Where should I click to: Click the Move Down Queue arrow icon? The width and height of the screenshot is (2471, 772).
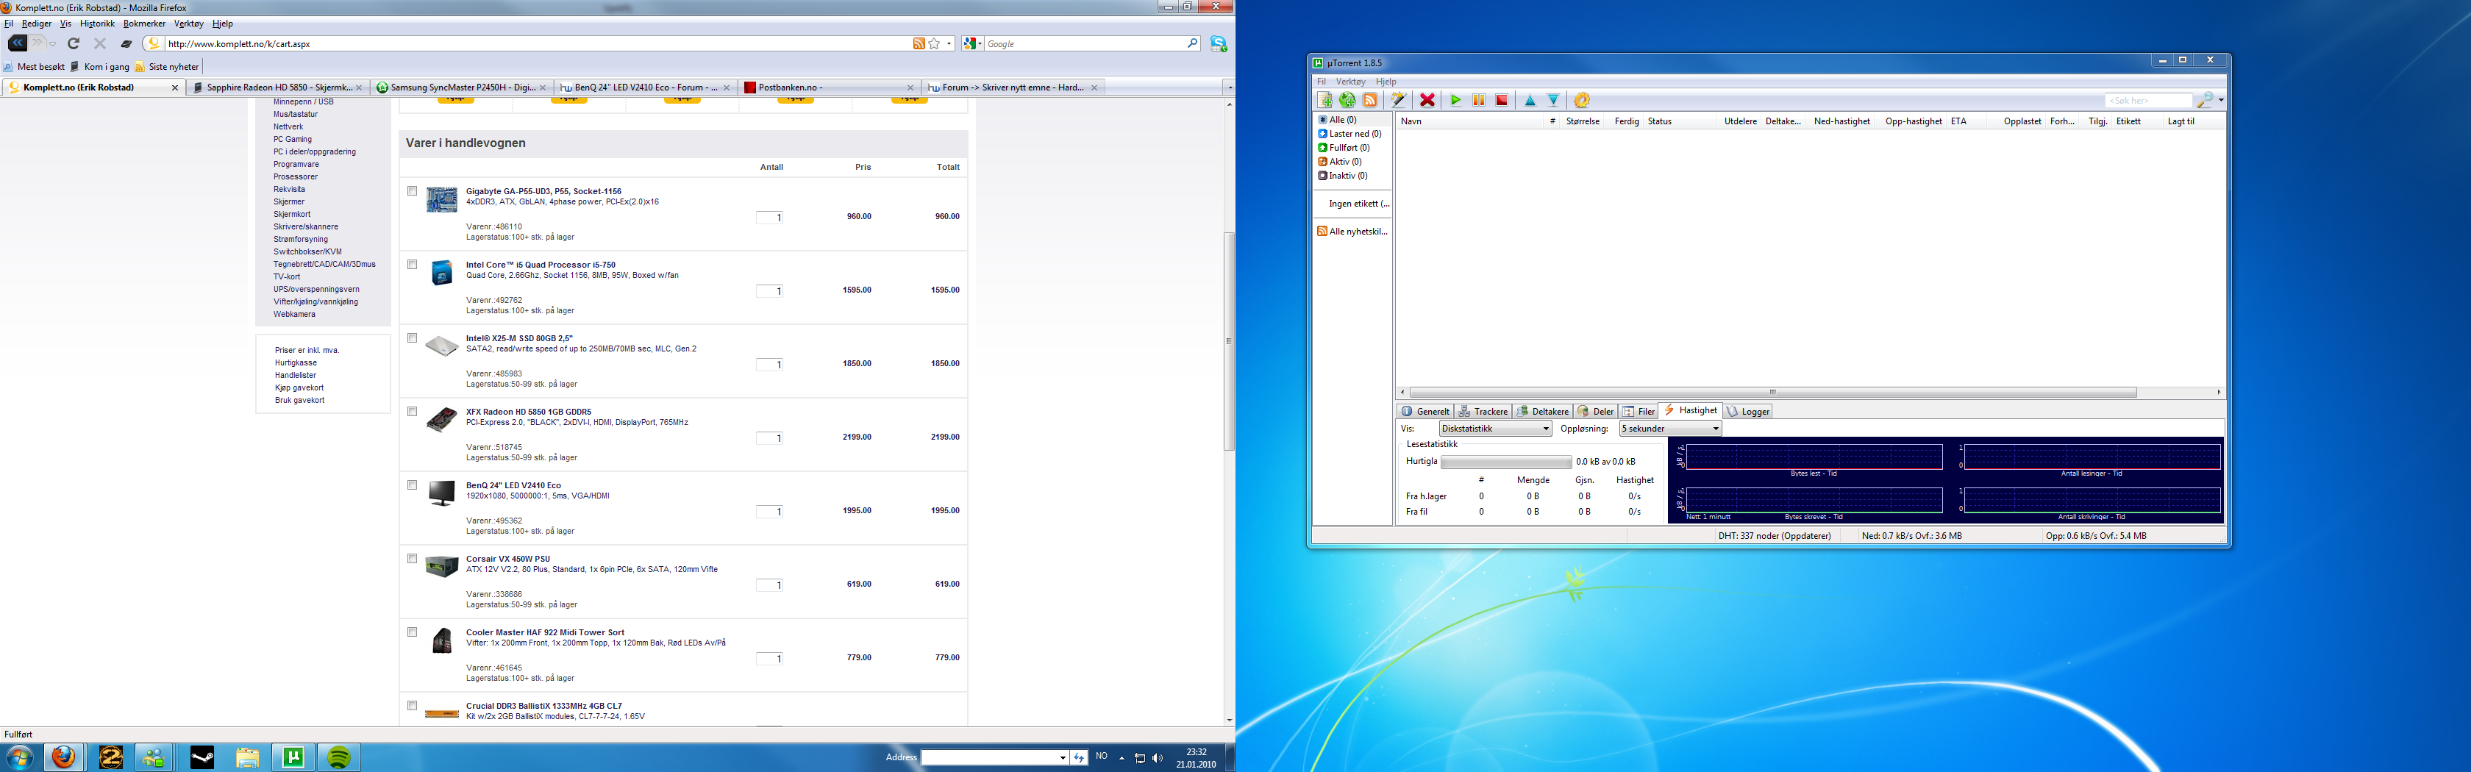[x=1553, y=101]
